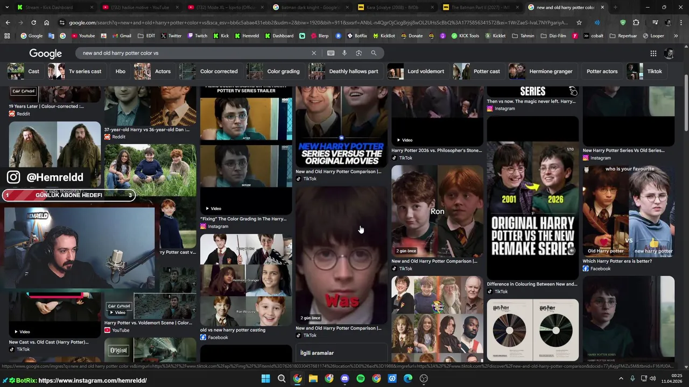Open the KICK Tools bookmark
The width and height of the screenshot is (689, 387).
(465, 36)
